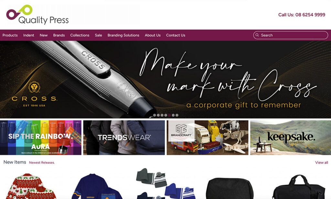331x199 pixels.
Task: Open the Sale section
Action: pos(98,35)
